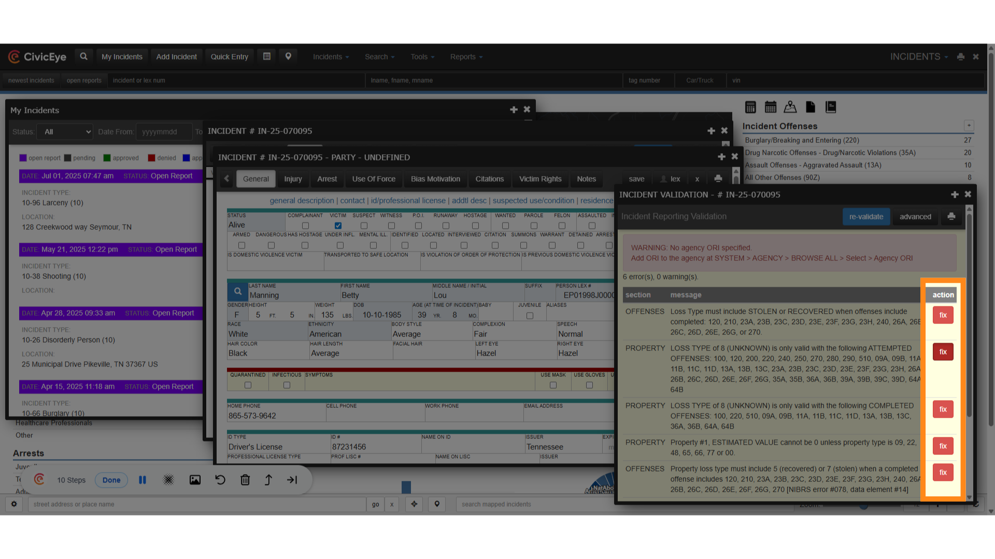Viewport: 995px width, 559px height.
Task: Click the save button in Party window
Action: [x=636, y=179]
